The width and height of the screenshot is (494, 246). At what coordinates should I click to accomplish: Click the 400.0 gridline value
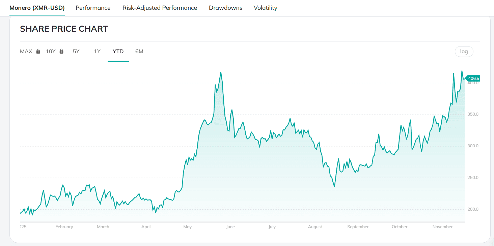[473, 82]
